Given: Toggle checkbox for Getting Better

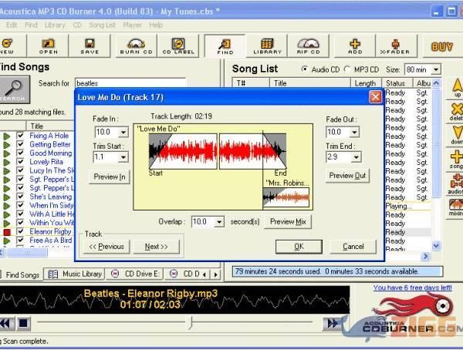Looking at the screenshot, I should point(20,144).
